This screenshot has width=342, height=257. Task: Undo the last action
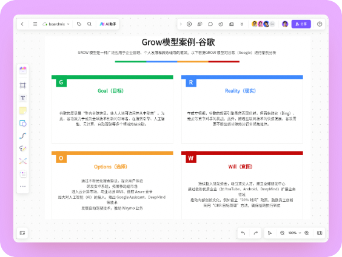243,233
